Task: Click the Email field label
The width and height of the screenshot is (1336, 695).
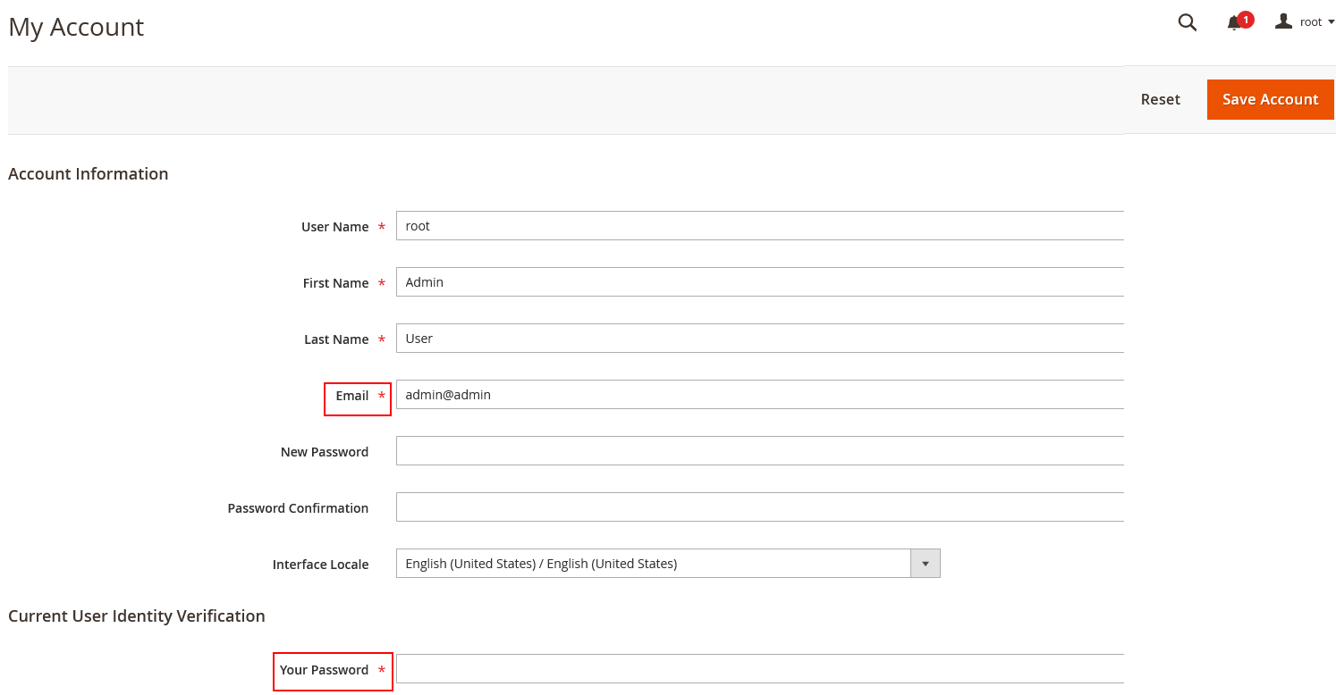Action: pyautogui.click(x=352, y=396)
